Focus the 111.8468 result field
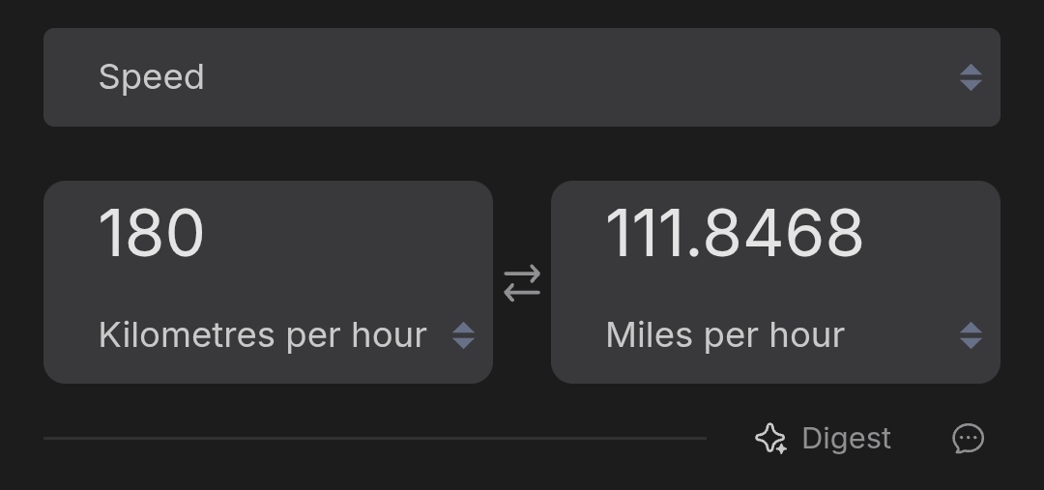This screenshot has width=1044, height=490. pyautogui.click(x=734, y=234)
